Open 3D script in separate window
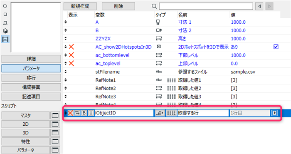The height and width of the screenshot is (154, 291). click(x=55, y=133)
